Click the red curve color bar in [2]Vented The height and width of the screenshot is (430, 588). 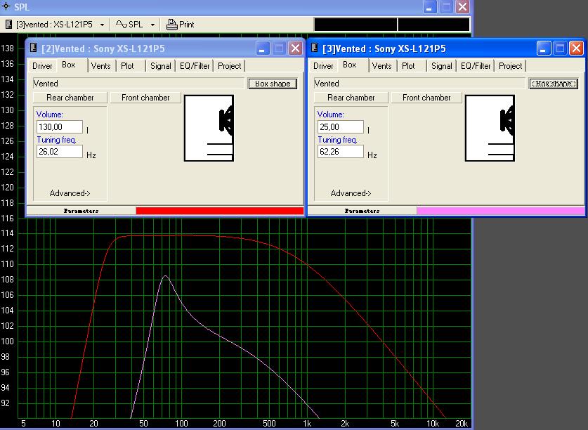tap(220, 211)
